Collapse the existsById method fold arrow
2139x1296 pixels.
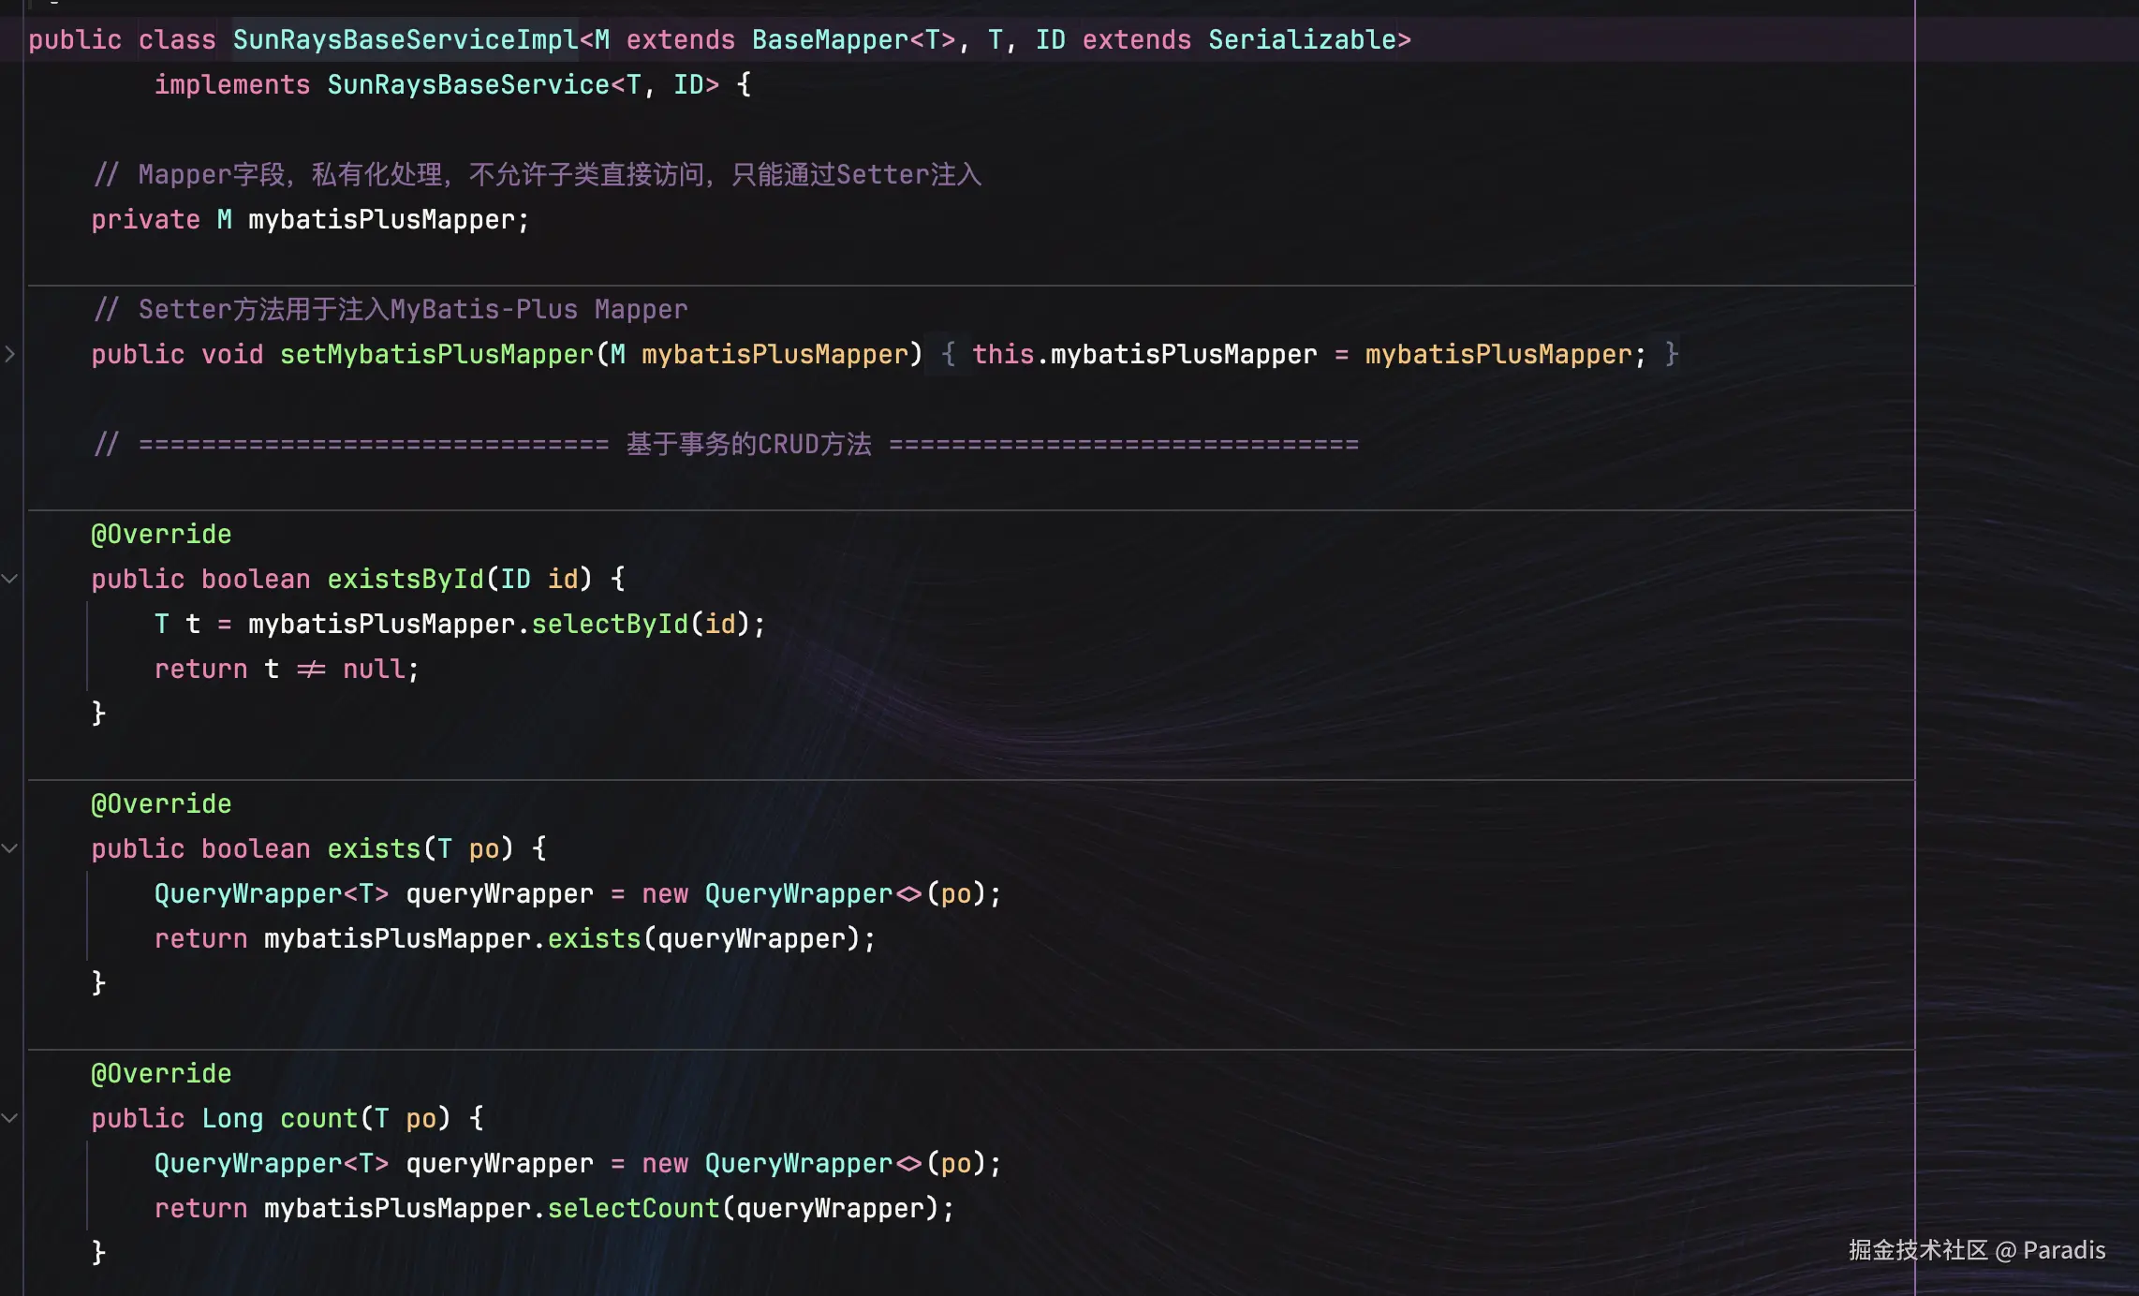(9, 579)
